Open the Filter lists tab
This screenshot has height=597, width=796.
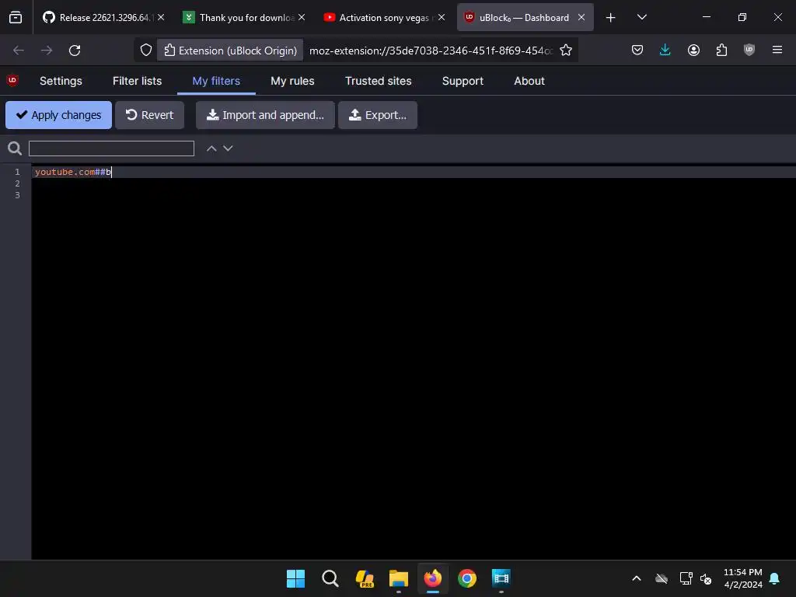click(137, 81)
